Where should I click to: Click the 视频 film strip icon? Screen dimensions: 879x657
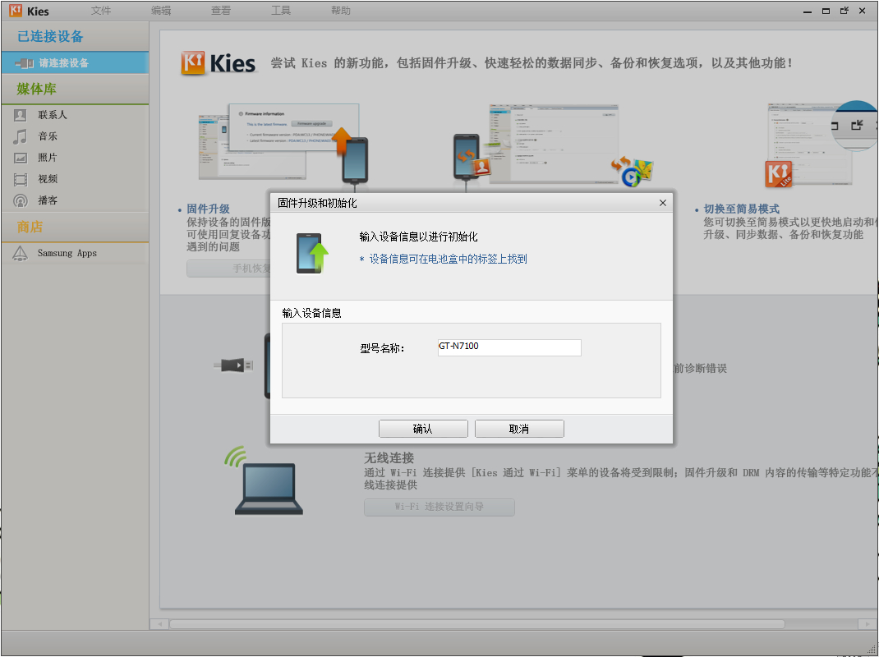[21, 179]
